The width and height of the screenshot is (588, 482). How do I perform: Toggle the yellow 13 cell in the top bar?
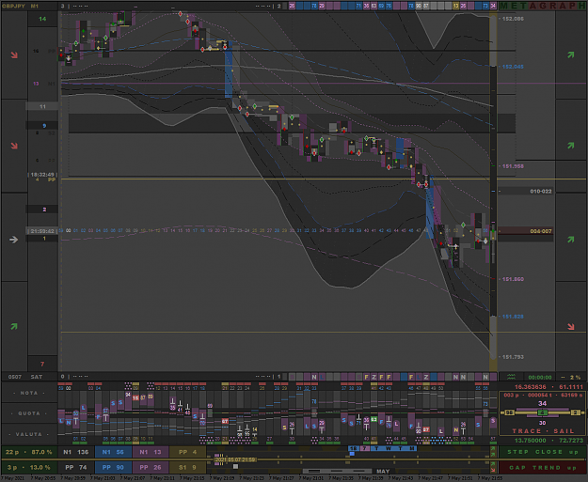click(x=455, y=6)
